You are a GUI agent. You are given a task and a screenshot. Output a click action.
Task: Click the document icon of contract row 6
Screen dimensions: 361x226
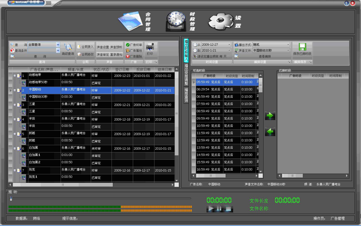click(x=19, y=149)
